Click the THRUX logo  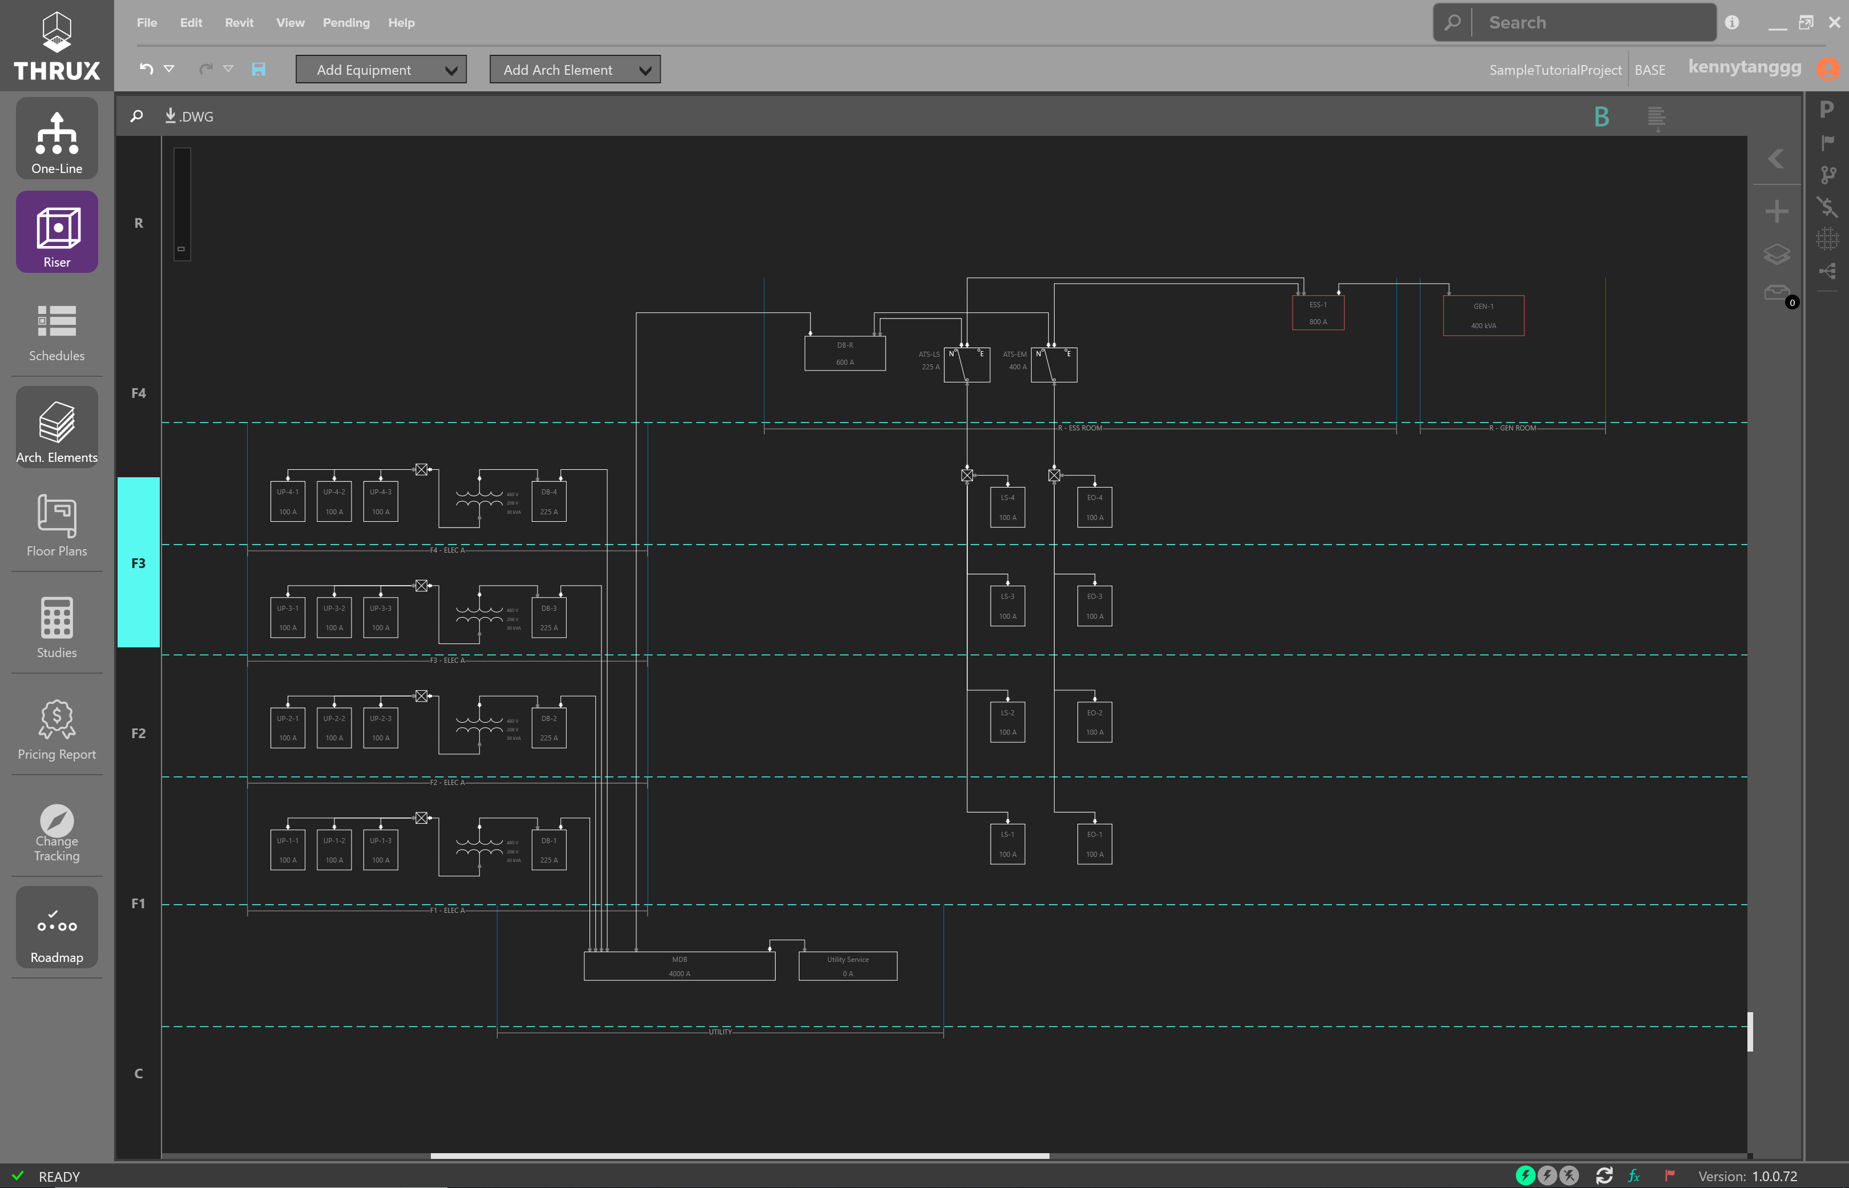click(x=56, y=46)
